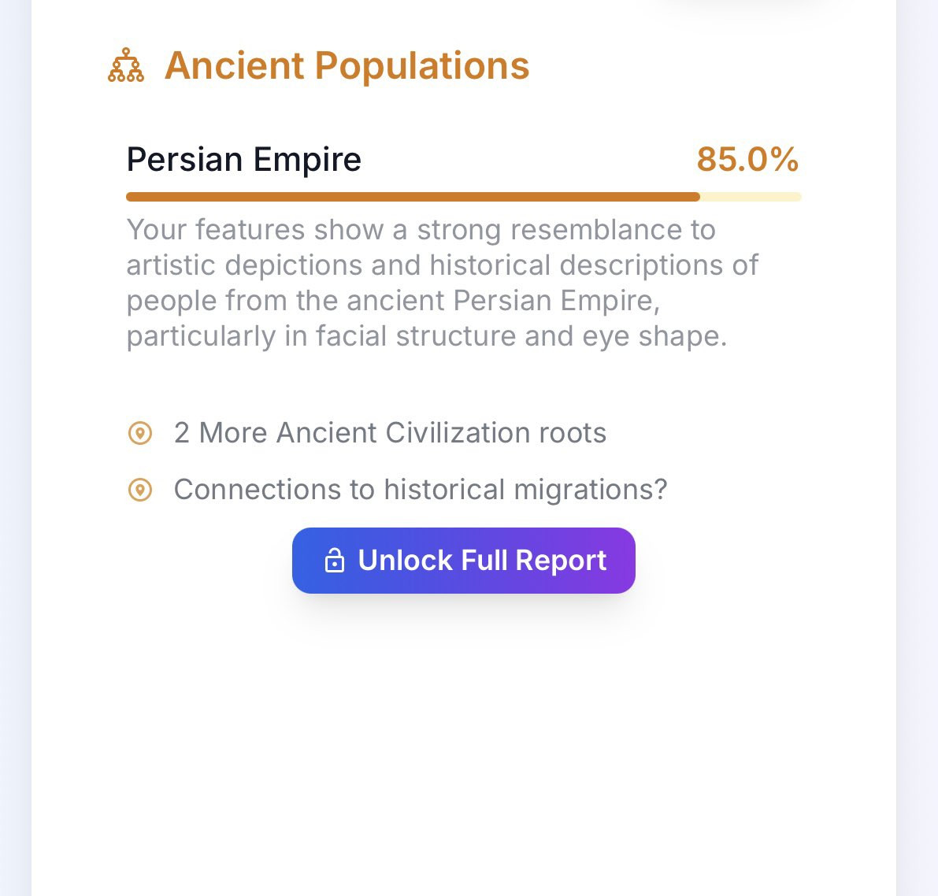This screenshot has height=896, width=938.
Task: Click the lock icon on the Unlock button
Action: pyautogui.click(x=335, y=561)
